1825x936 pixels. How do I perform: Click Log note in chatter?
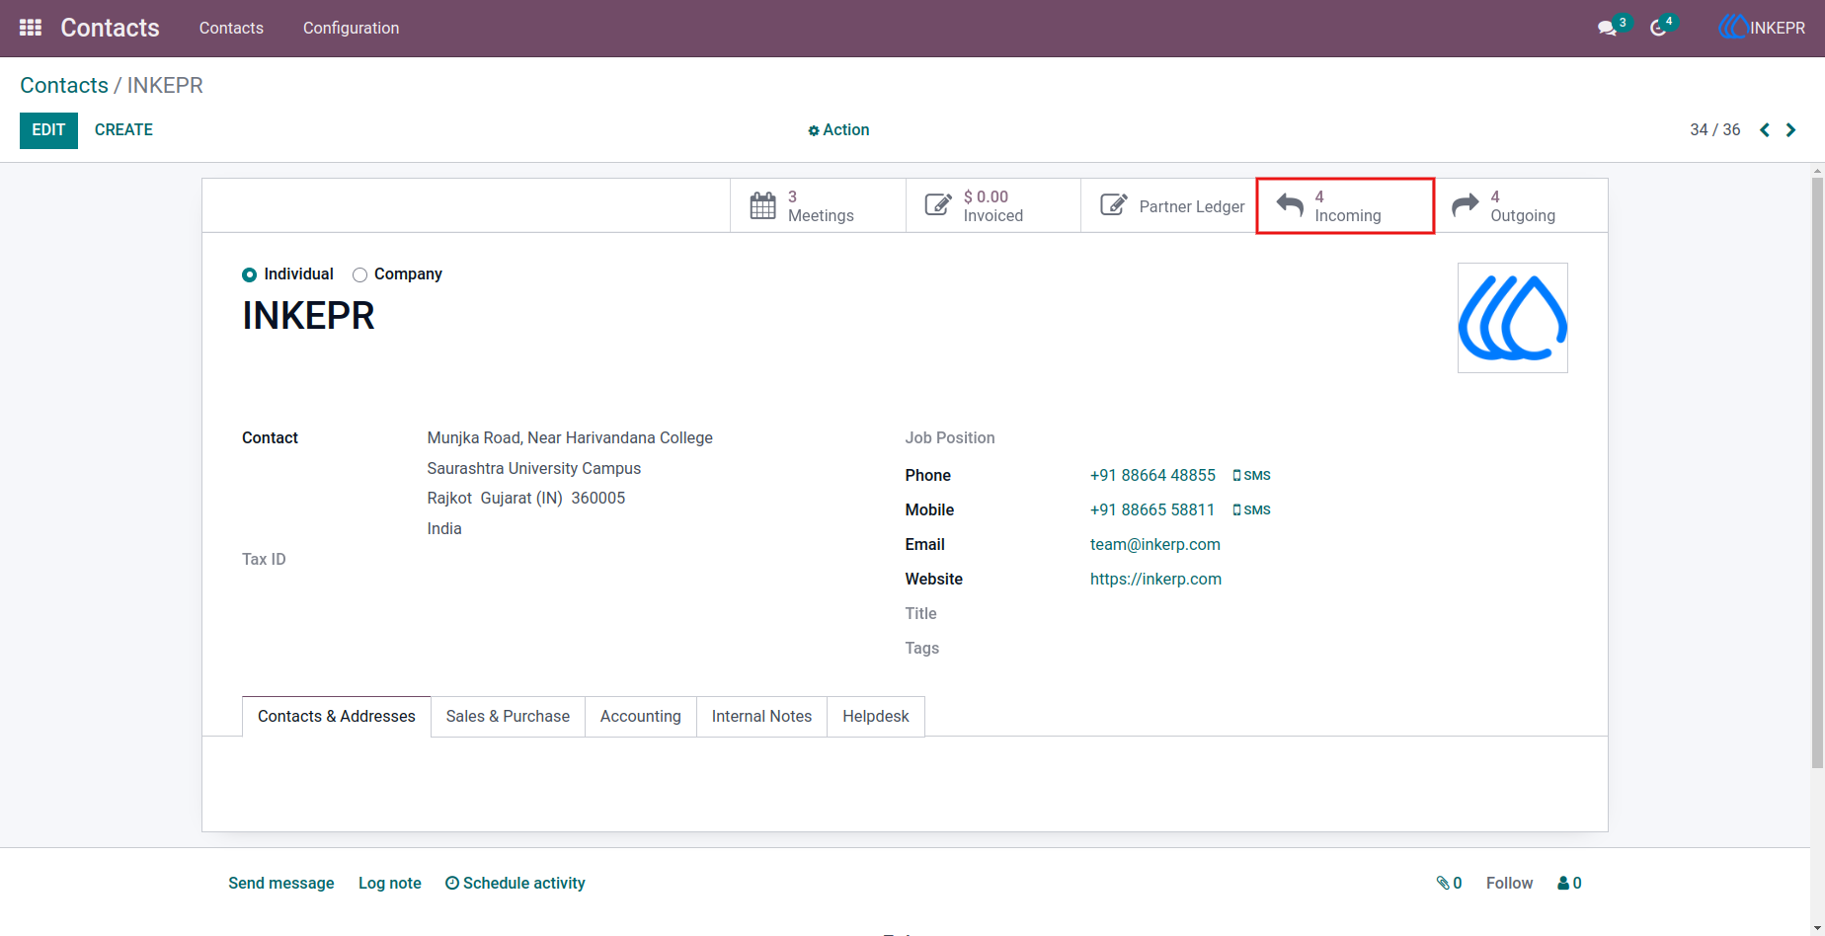[390, 884]
